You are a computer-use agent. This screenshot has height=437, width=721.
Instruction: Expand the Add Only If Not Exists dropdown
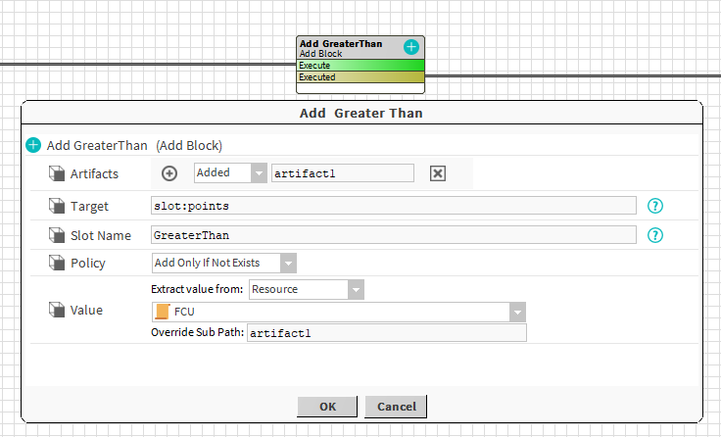click(288, 263)
